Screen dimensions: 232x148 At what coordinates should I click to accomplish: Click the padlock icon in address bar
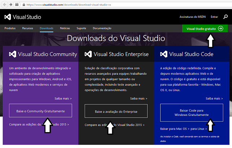click(23, 4)
